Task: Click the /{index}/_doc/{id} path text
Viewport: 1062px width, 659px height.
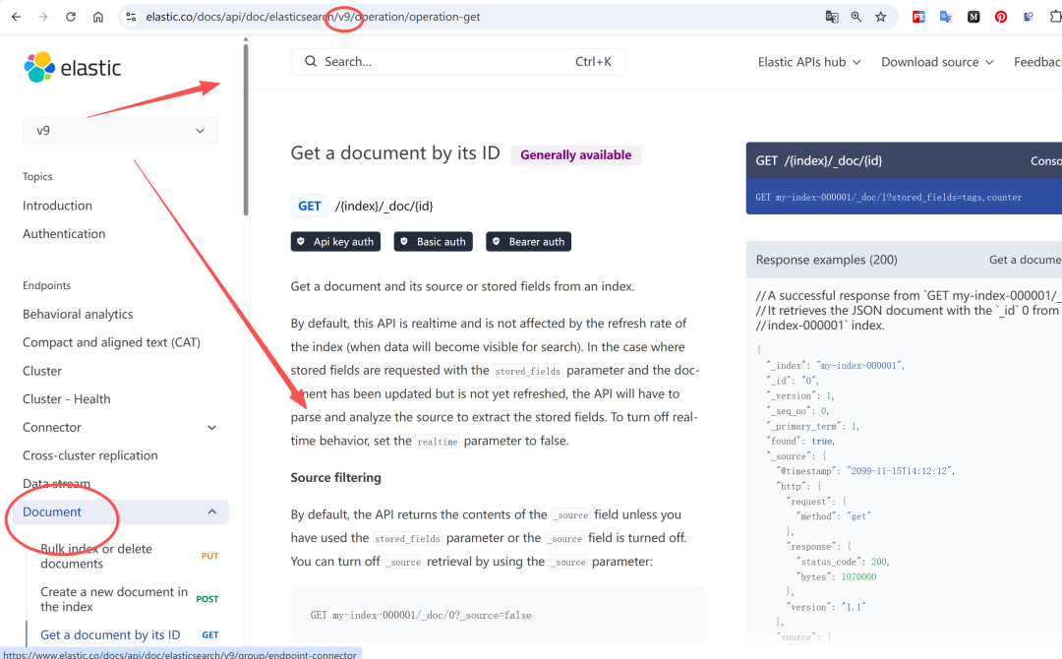Action: [384, 206]
